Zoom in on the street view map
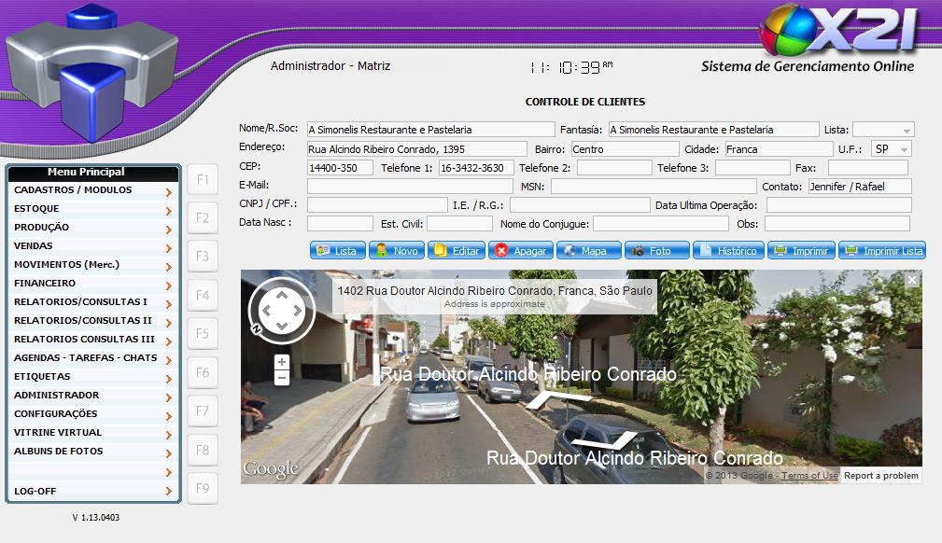This screenshot has height=543, width=942. click(282, 362)
